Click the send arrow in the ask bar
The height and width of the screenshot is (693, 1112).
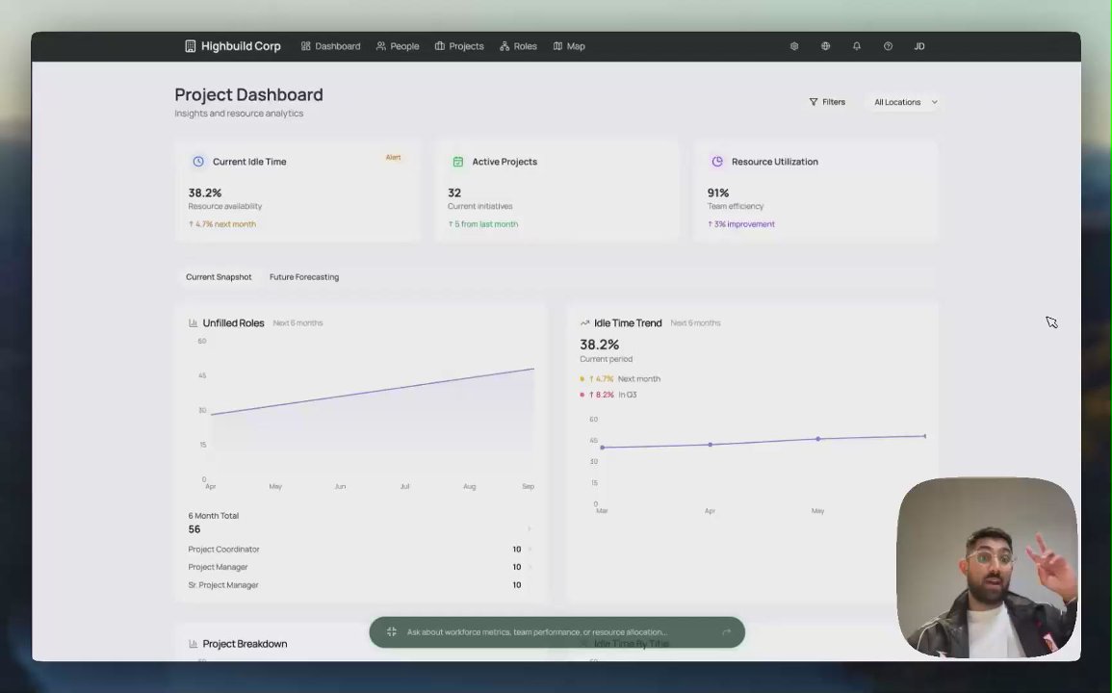point(726,632)
